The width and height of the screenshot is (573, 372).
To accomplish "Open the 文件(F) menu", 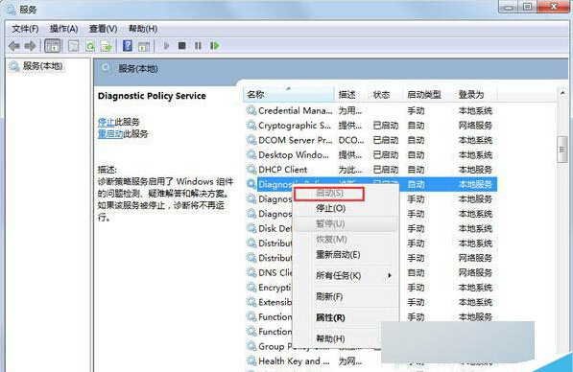I will pyautogui.click(x=25, y=29).
